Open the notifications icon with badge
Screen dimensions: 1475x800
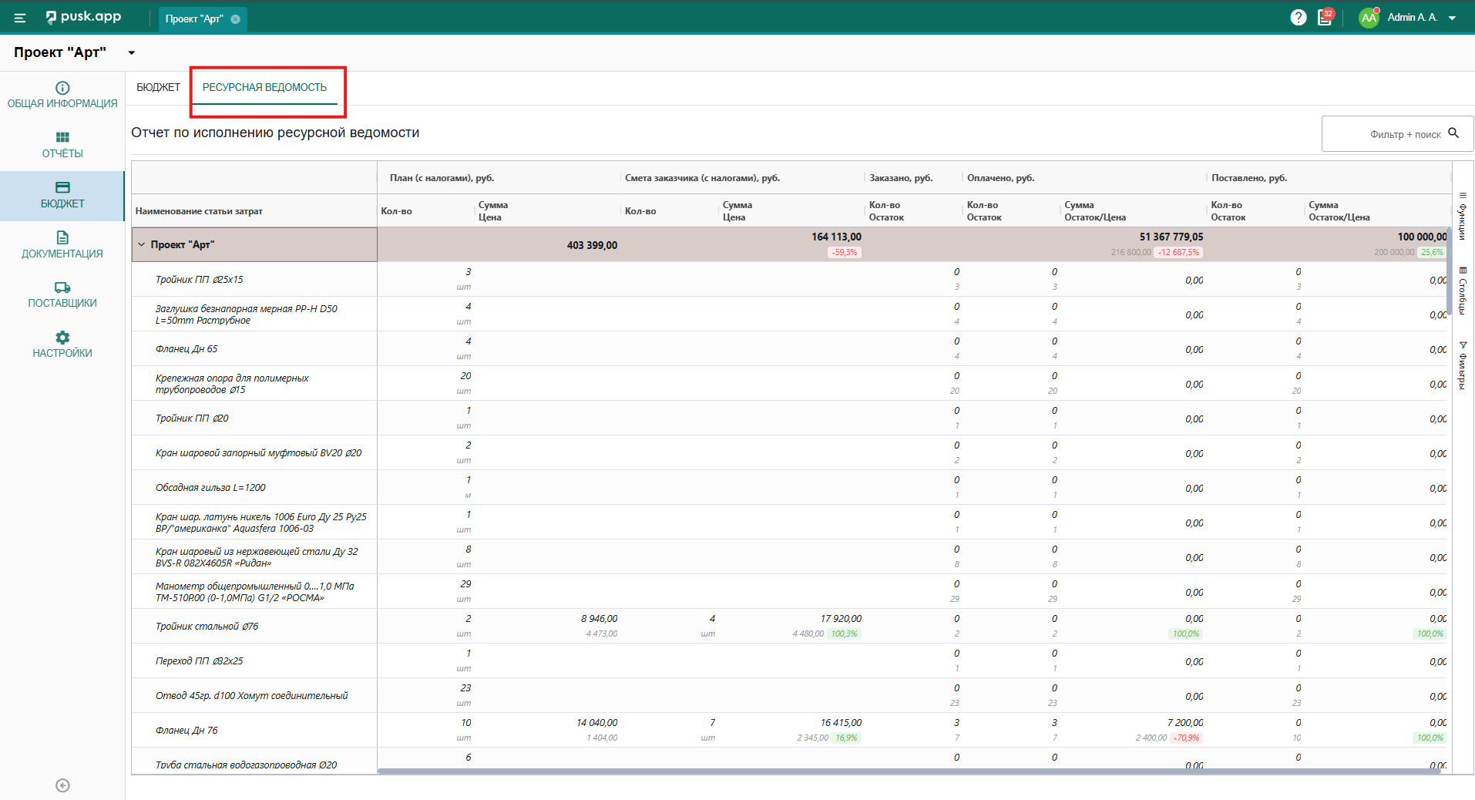click(x=1325, y=18)
